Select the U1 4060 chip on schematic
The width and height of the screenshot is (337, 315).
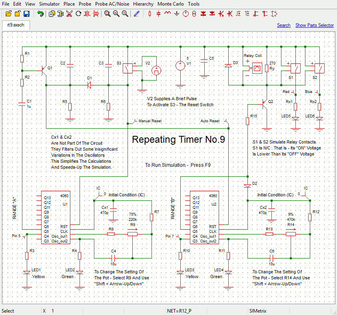pos(56,217)
